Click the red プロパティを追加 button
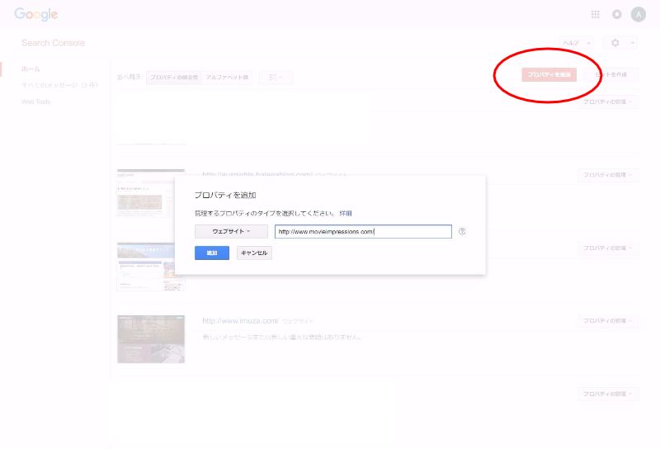Viewport: 660px width, 449px height. pos(549,74)
